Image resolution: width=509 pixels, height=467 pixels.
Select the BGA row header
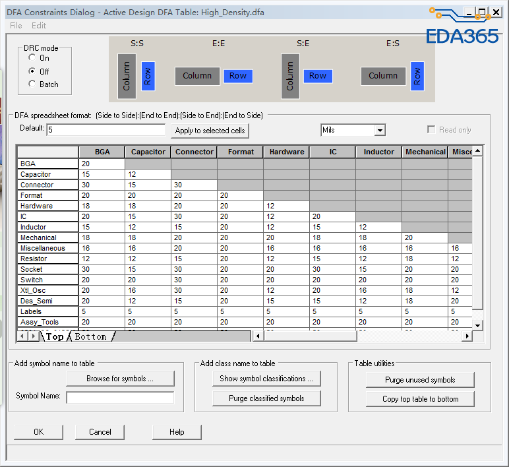pos(47,164)
